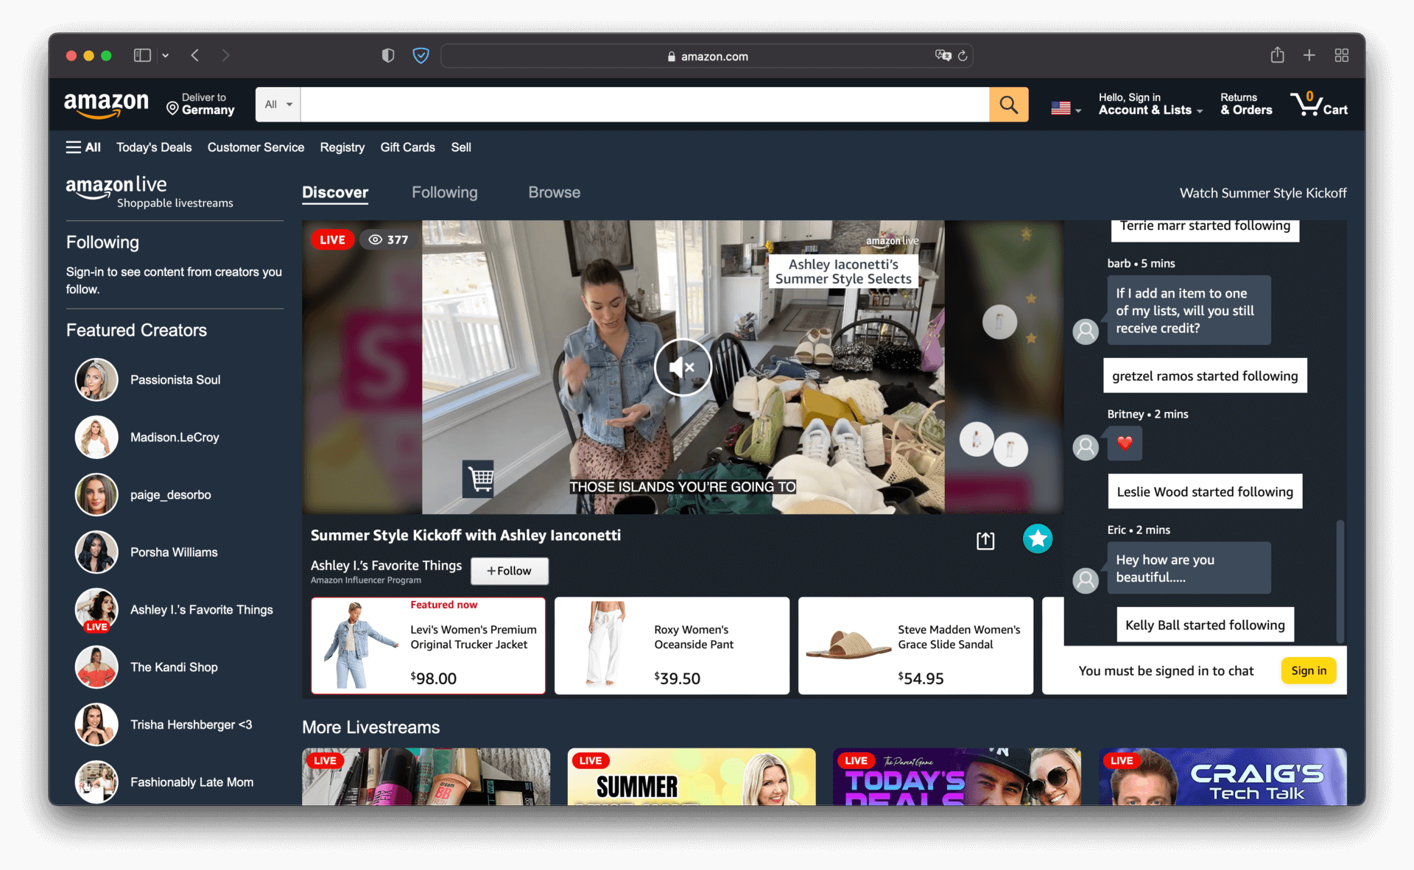Viewport: 1414px width, 870px height.
Task: Open the Roxy Women's Oceanside Pant card
Action: (x=672, y=646)
